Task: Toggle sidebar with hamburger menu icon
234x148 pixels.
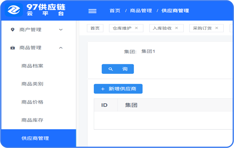Action: [92, 11]
